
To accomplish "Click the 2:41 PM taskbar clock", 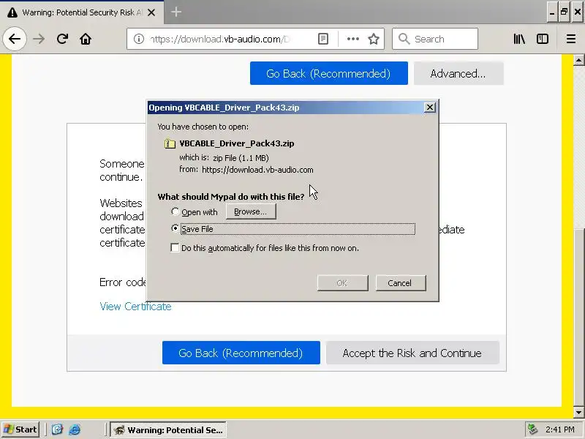I will point(559,429).
